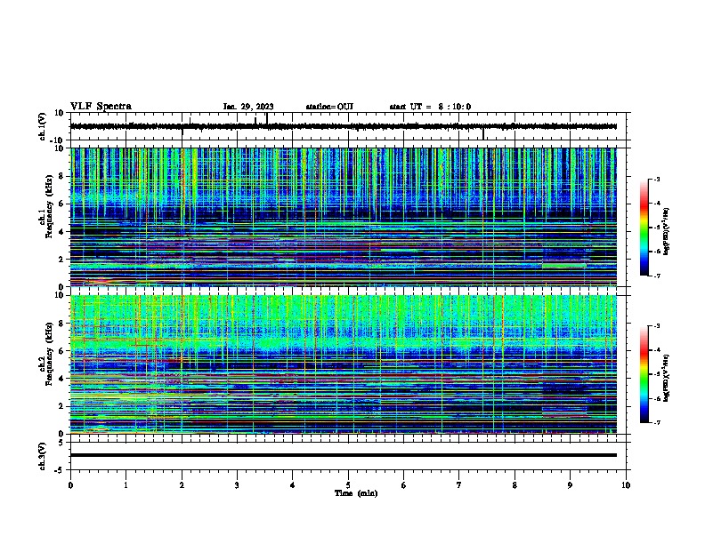
Task: Select the date text "Jan. 29, 2023"
Action: 248,107
